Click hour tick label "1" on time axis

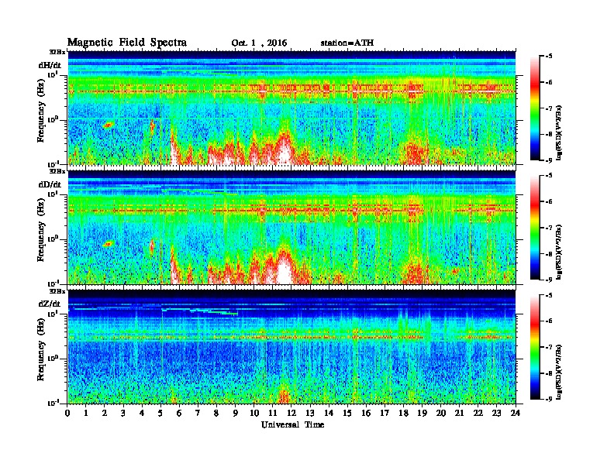(86, 414)
